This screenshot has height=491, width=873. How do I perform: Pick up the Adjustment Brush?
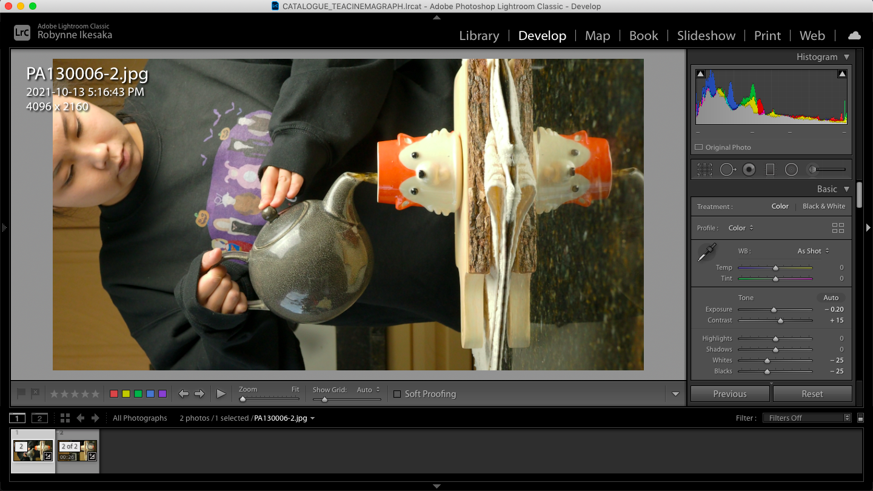point(813,169)
